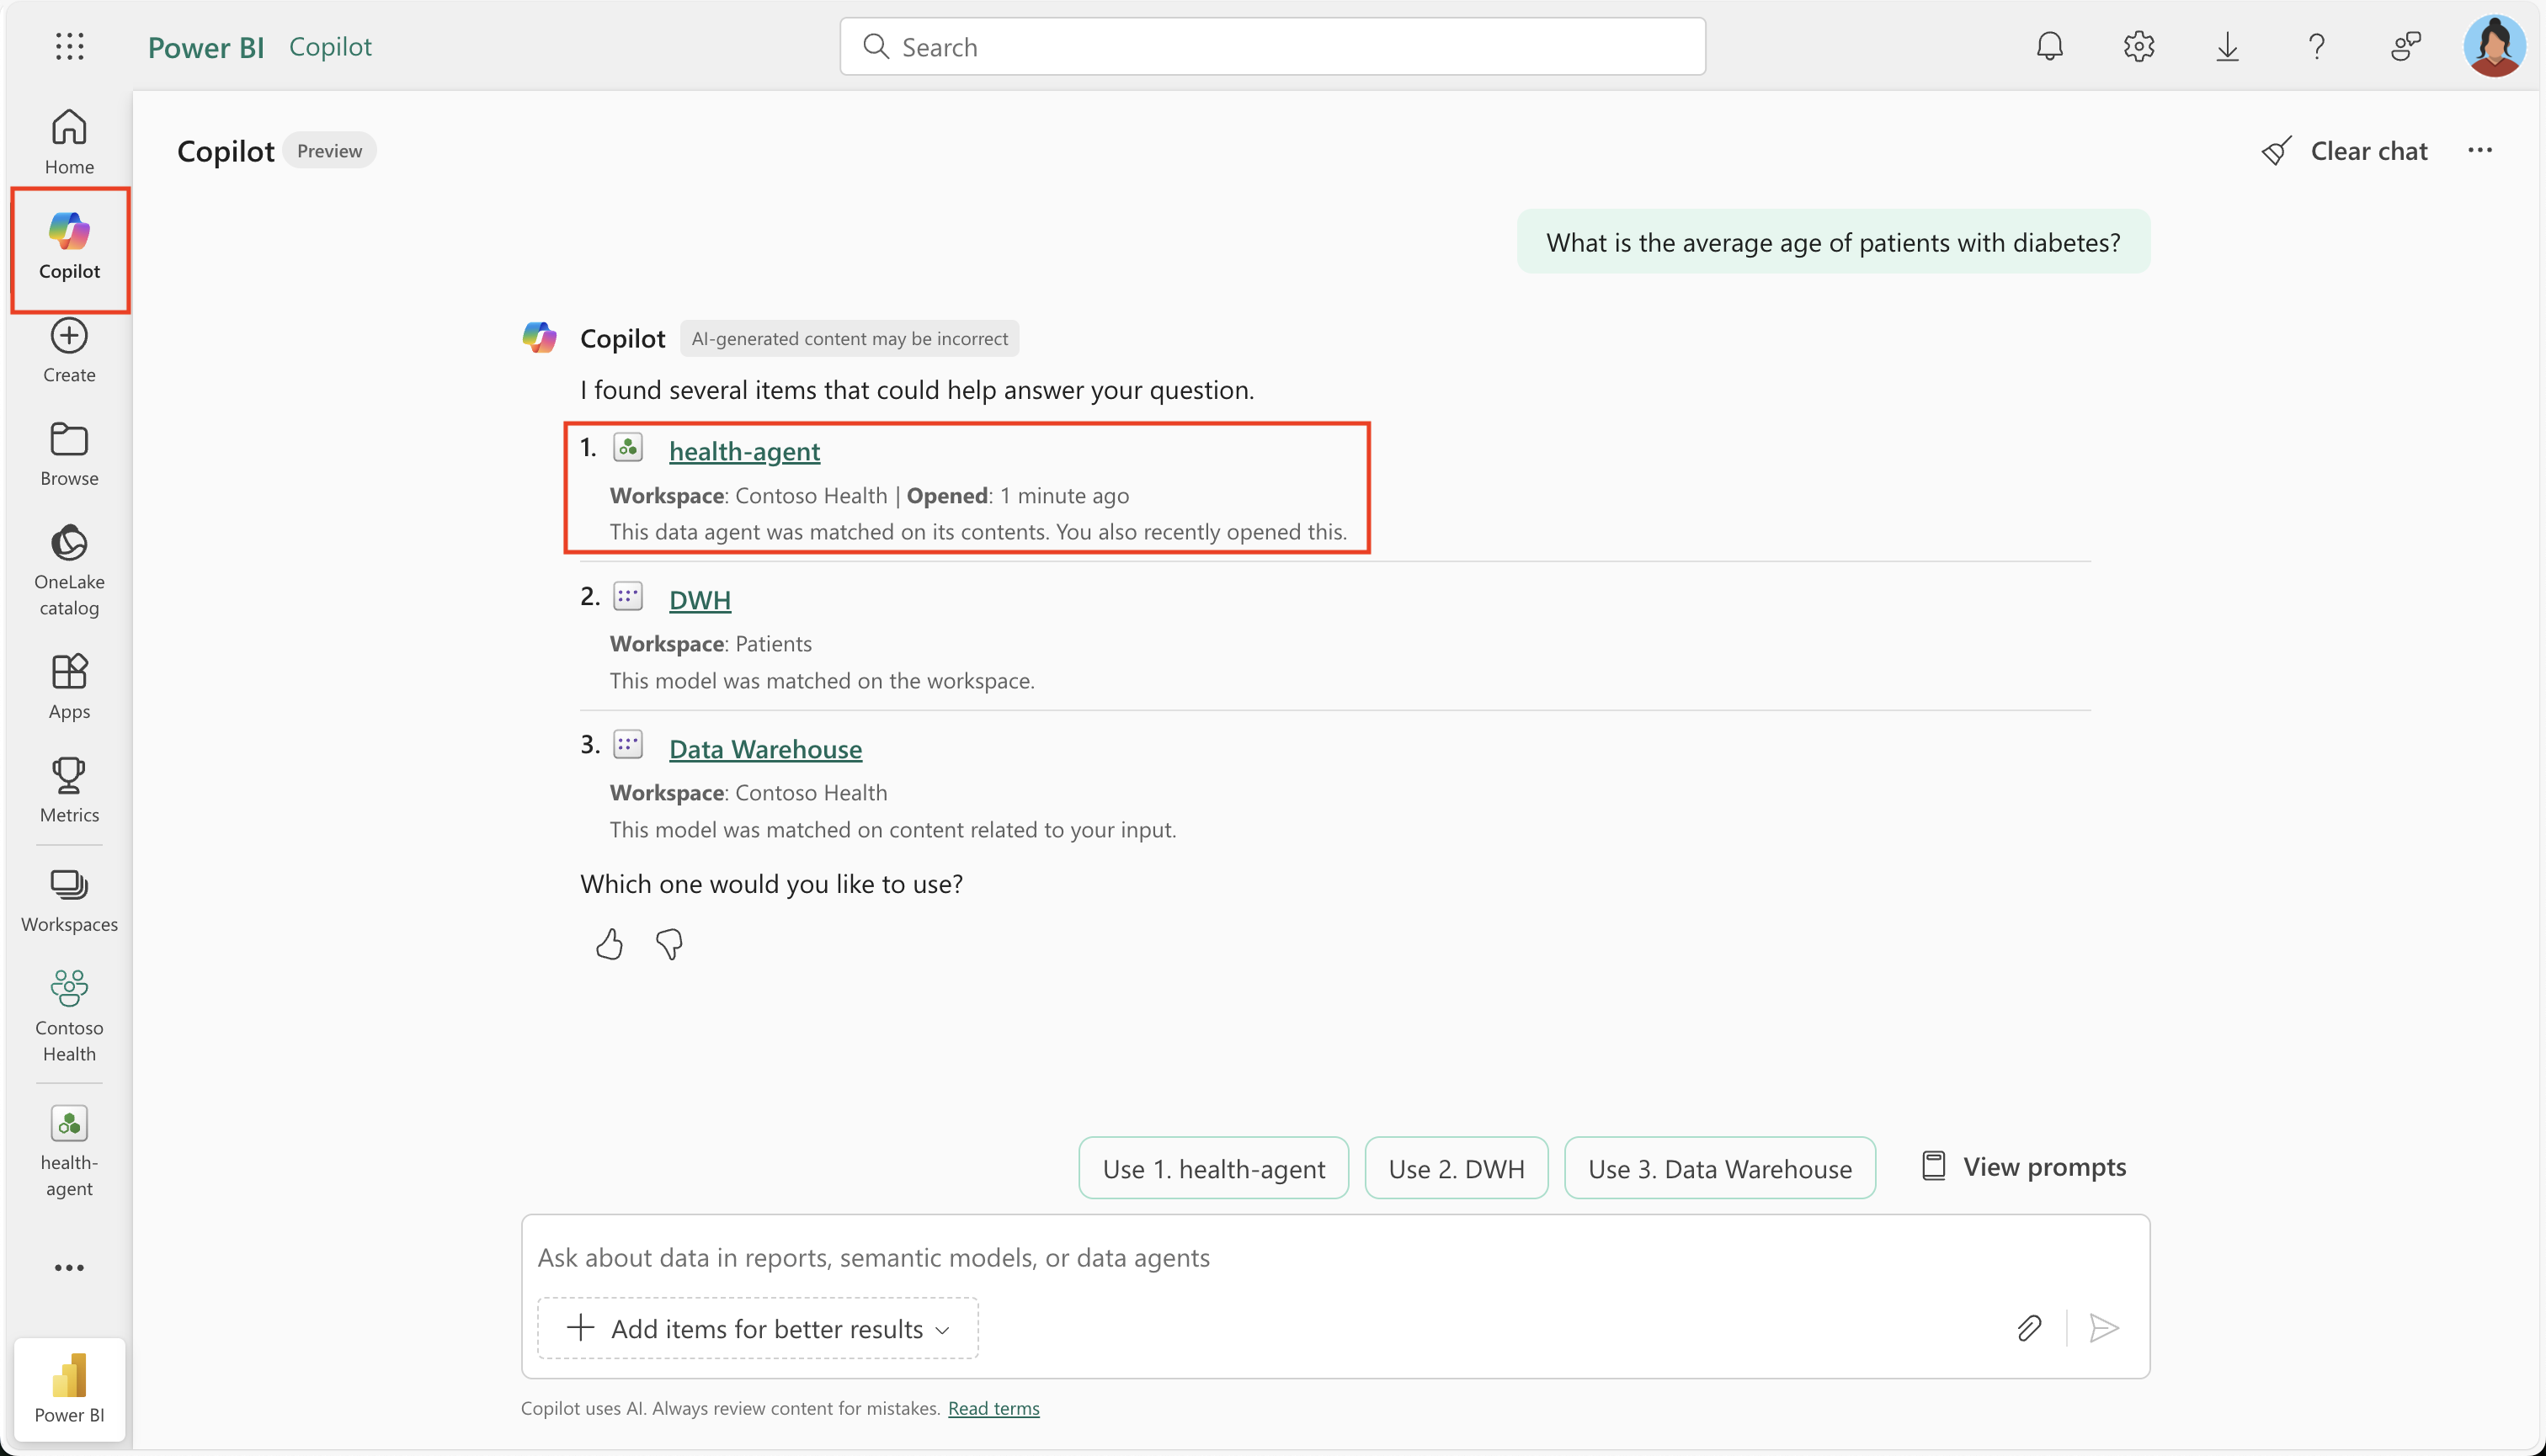Open Workspaces in navigation pane
Screen dimensions: 2546x1456
point(69,900)
